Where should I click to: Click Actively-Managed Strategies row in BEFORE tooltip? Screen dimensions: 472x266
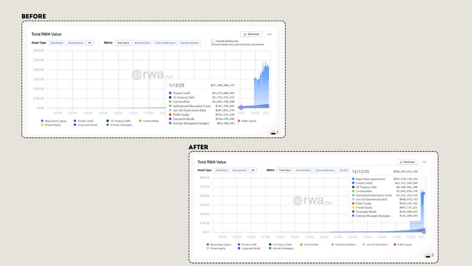point(201,123)
